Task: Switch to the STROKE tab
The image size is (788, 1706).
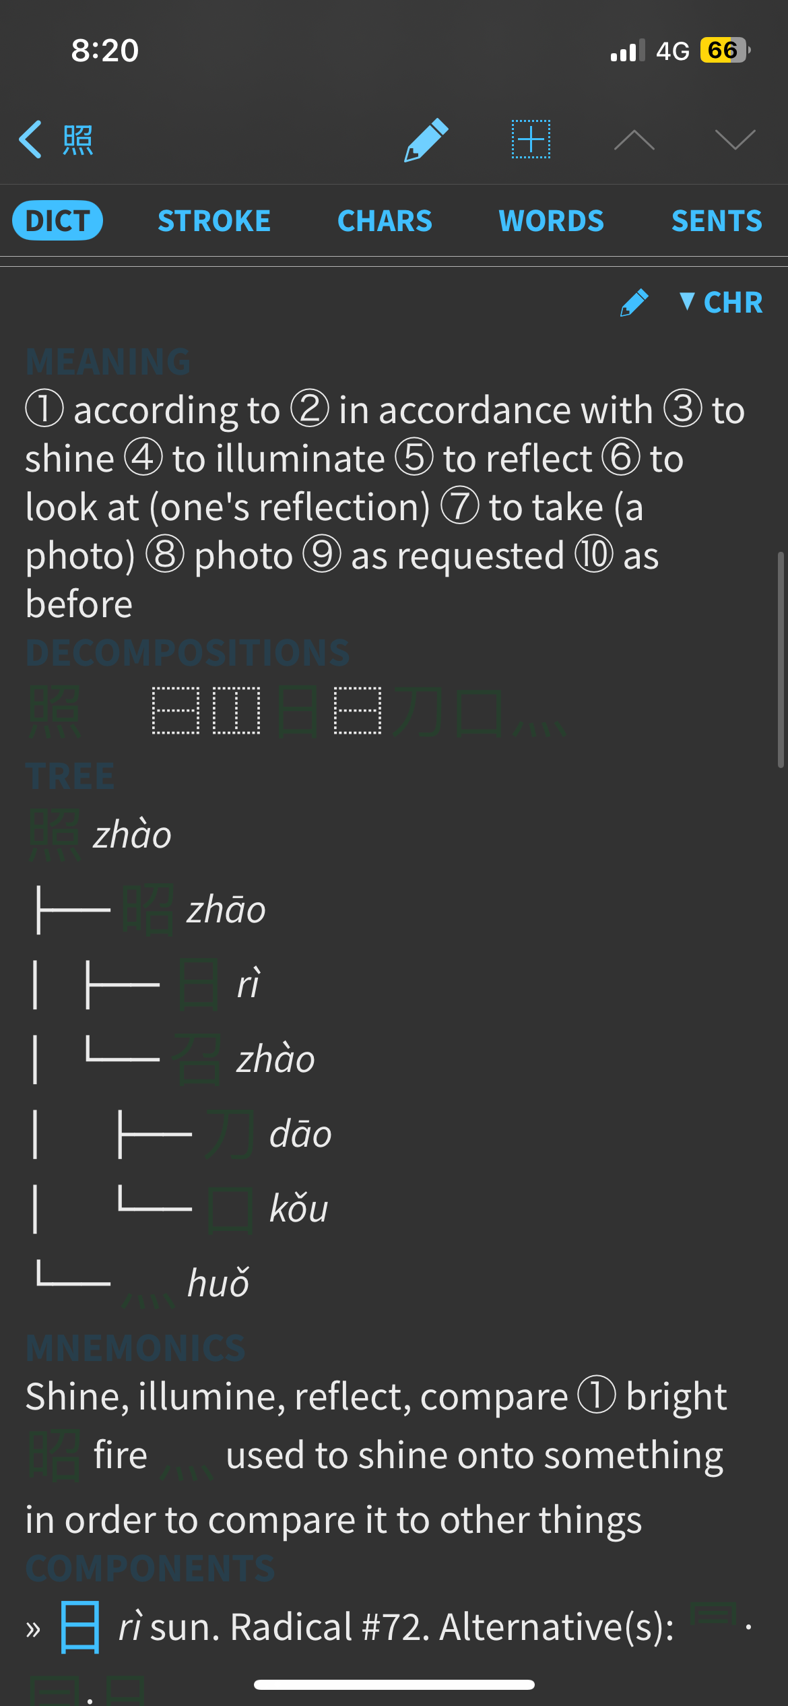Action: point(214,221)
